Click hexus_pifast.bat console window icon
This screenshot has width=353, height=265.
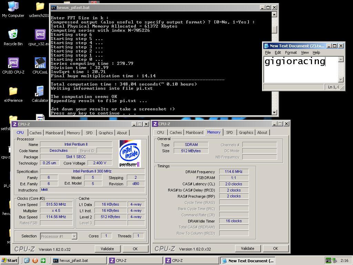pos(53,8)
